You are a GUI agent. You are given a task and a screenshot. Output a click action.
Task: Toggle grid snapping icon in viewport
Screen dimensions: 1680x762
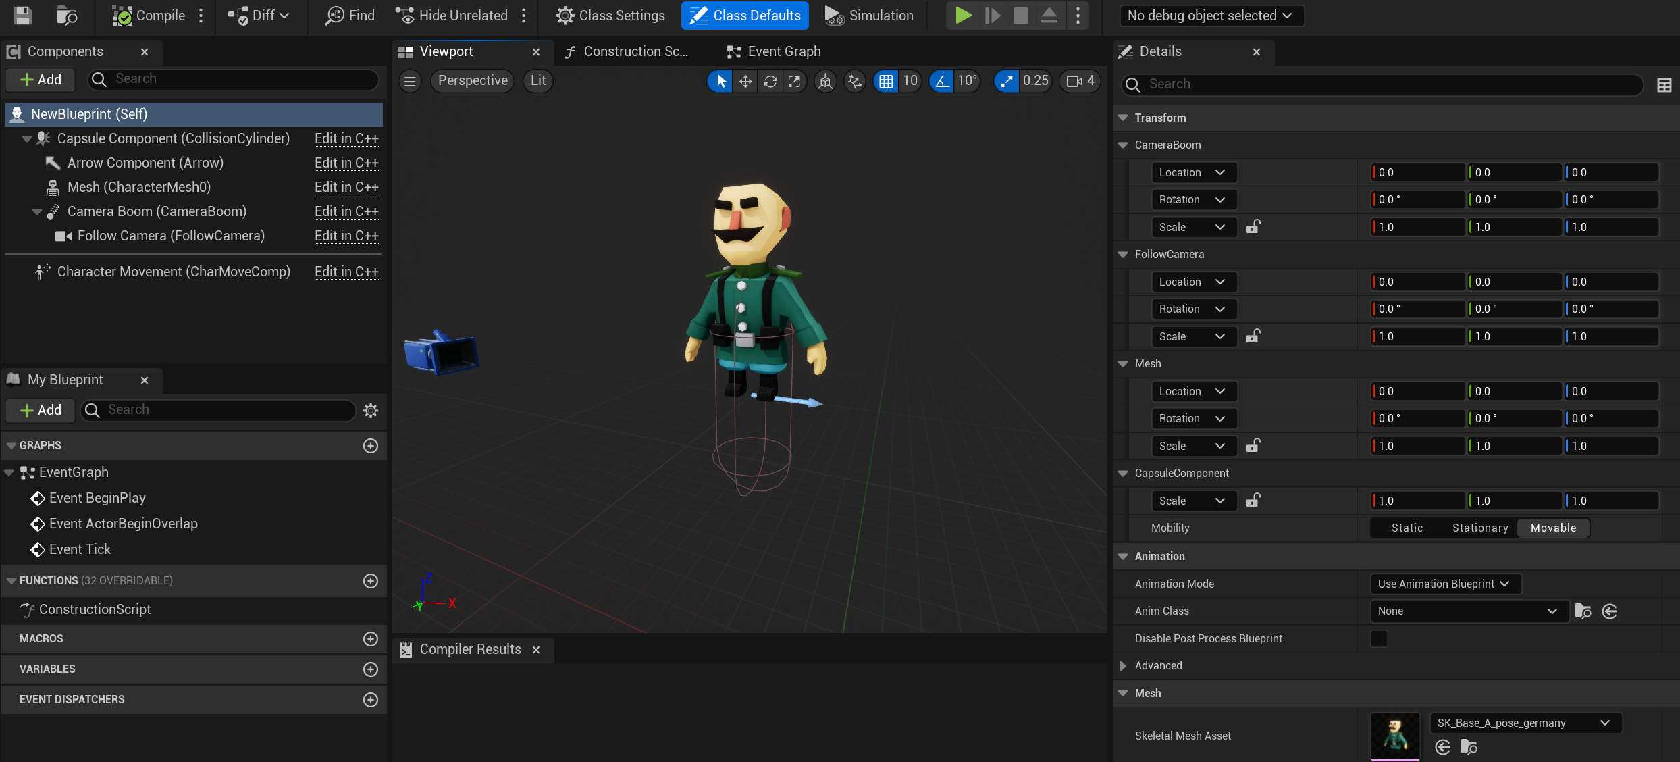pos(886,81)
